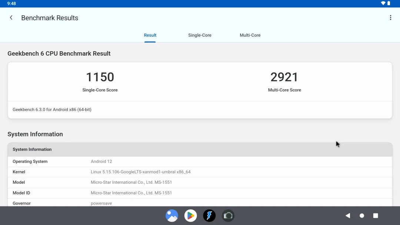Image resolution: width=400 pixels, height=225 pixels.
Task: Switch to the Multi-Core tab
Action: 250,35
